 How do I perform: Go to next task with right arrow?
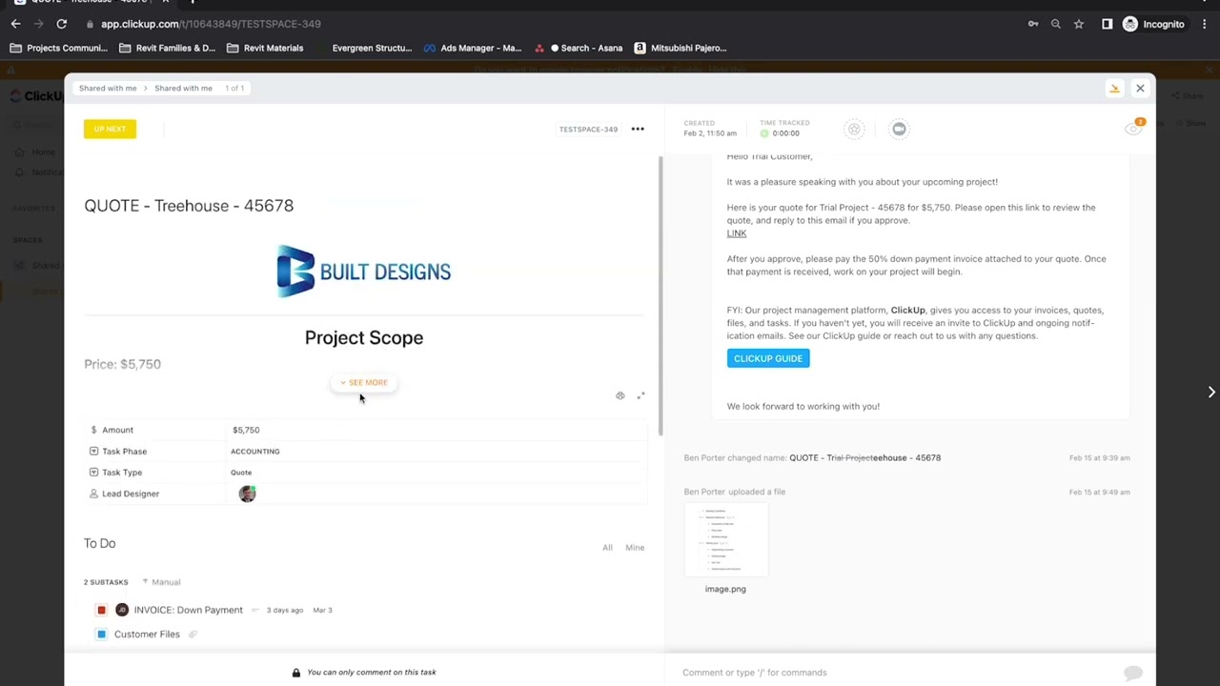[x=1211, y=393]
